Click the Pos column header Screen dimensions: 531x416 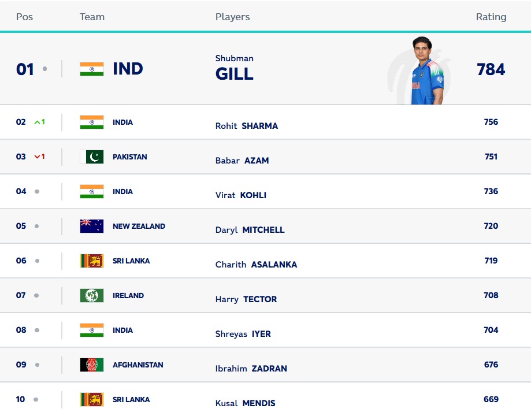[x=24, y=17]
